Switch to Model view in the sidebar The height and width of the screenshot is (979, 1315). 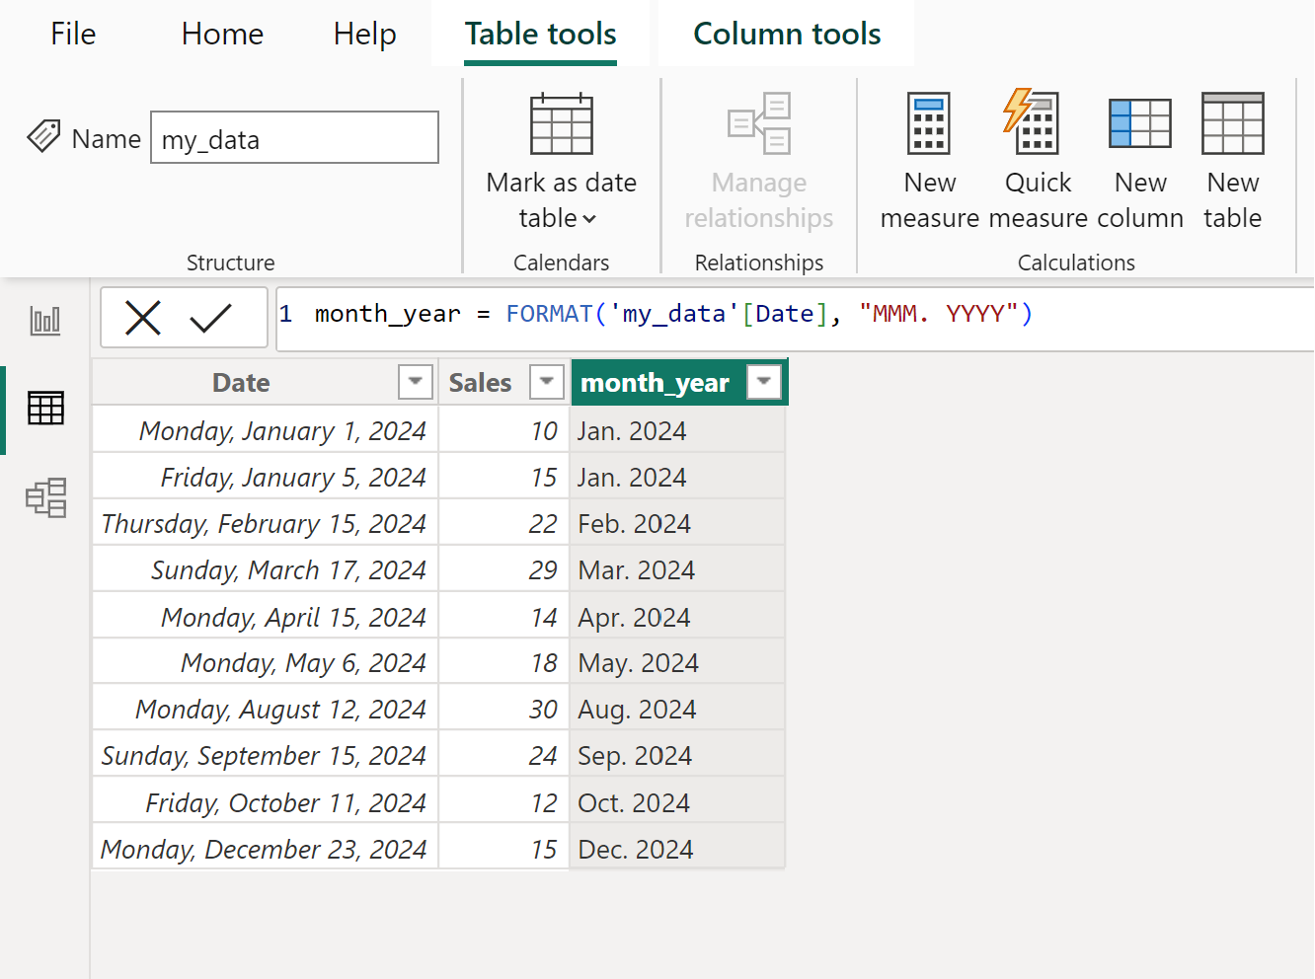pos(45,498)
